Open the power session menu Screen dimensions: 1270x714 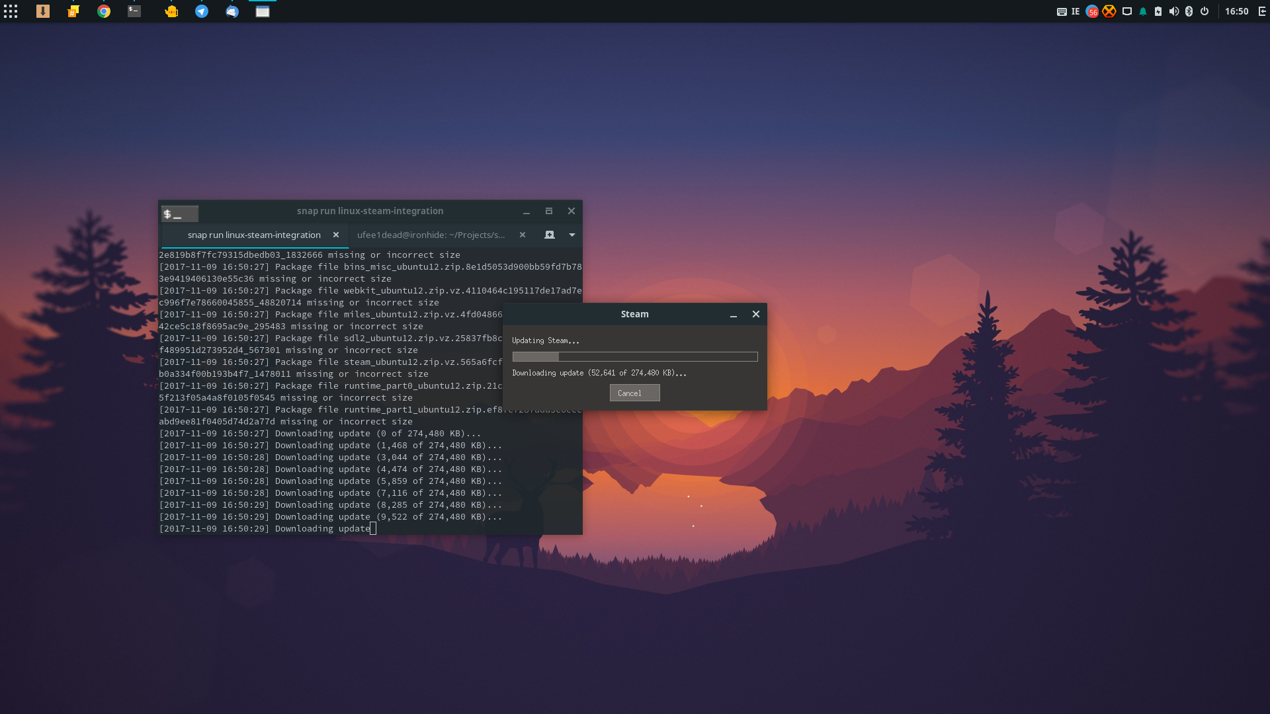pos(1205,11)
